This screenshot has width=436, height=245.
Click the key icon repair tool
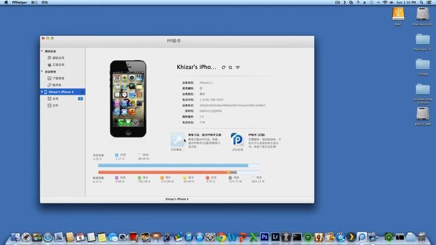[177, 140]
